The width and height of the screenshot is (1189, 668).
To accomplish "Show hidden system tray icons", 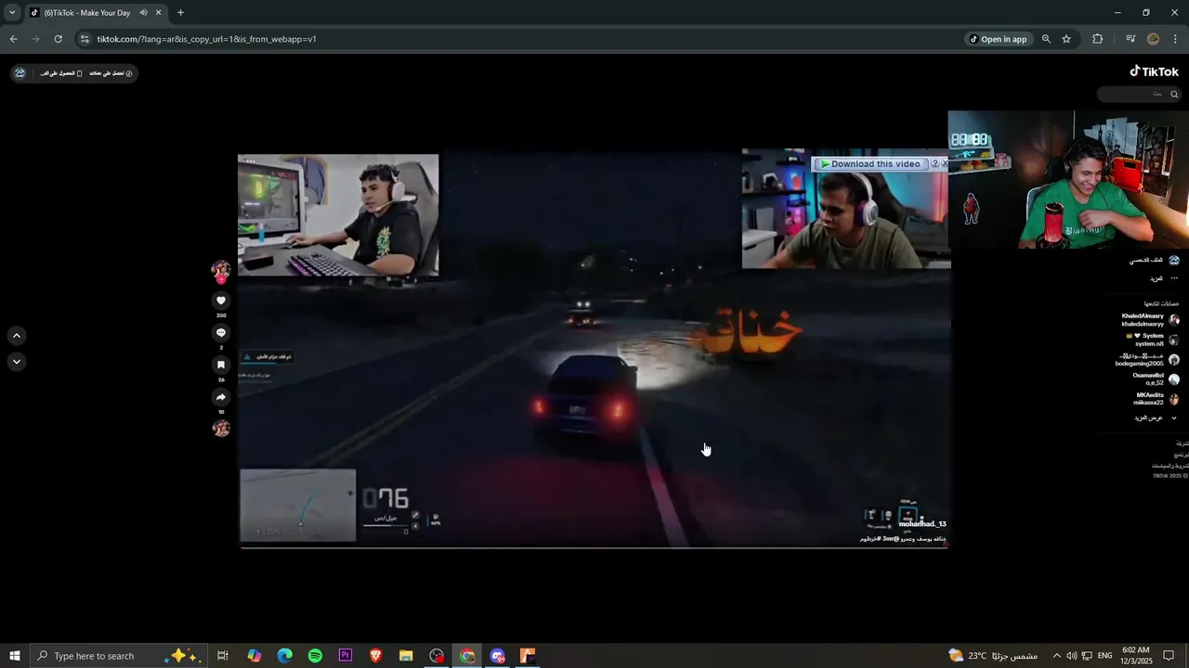I will pos(1056,656).
